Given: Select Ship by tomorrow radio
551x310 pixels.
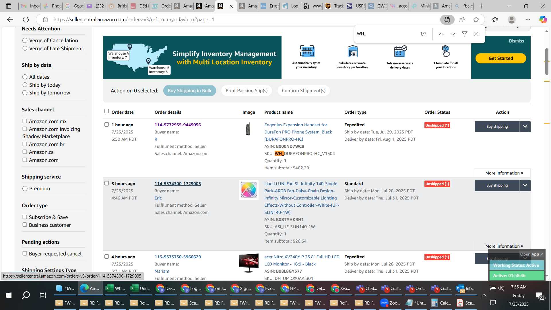Looking at the screenshot, I should pyautogui.click(x=25, y=93).
